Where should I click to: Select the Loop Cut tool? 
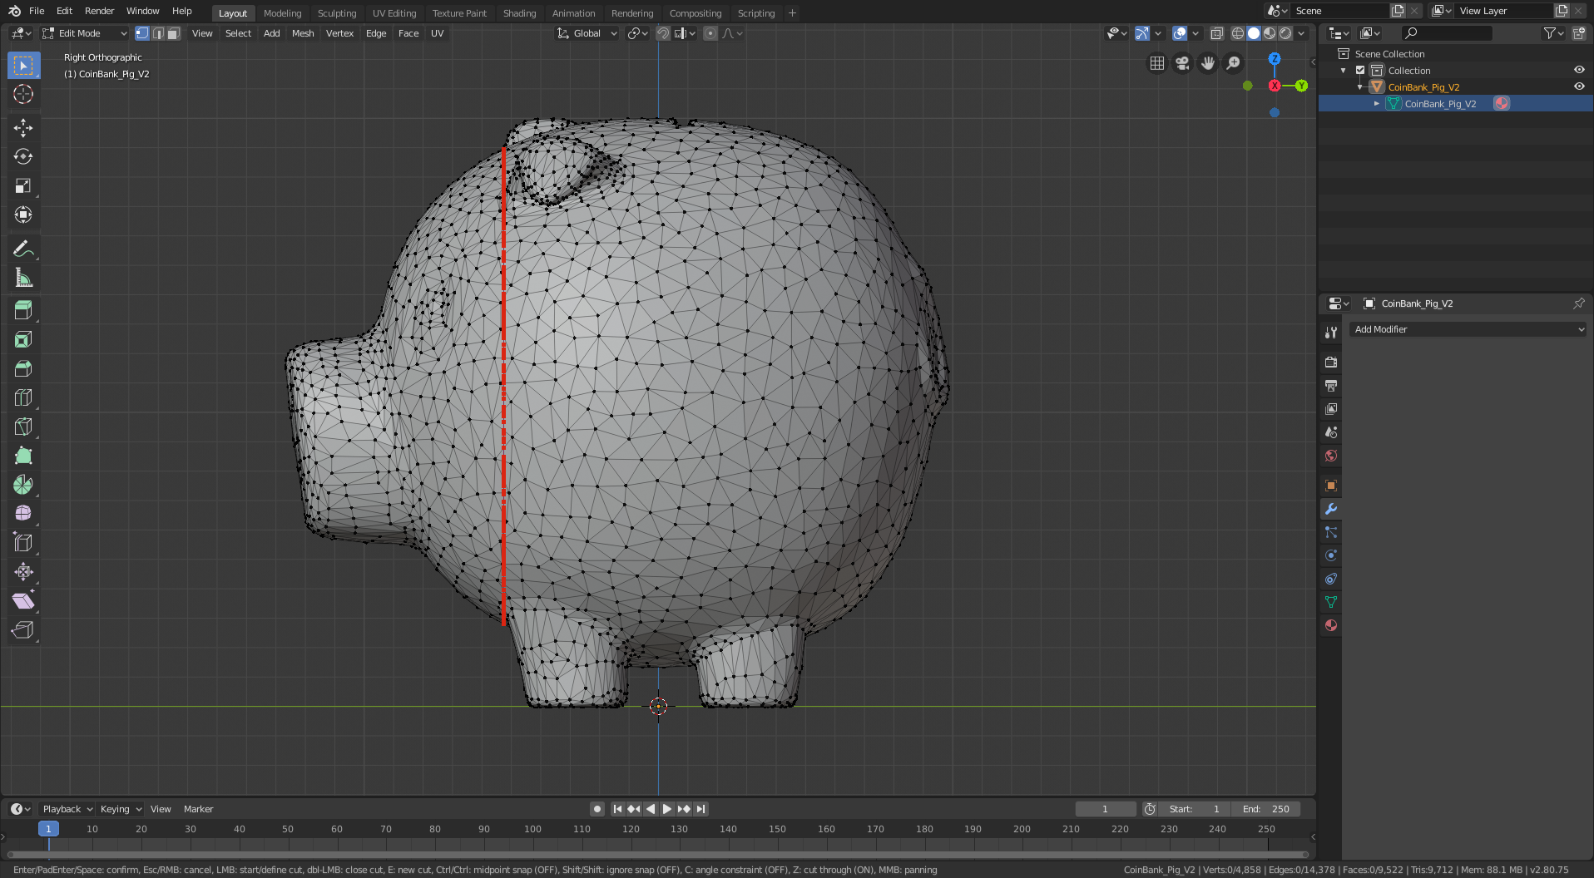23,397
